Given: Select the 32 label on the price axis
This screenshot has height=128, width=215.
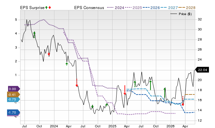Looking at the screenshot, I should (200, 19).
